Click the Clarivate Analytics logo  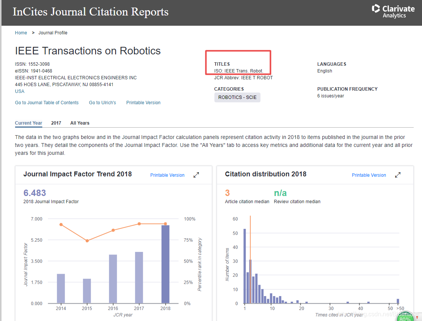click(x=393, y=11)
